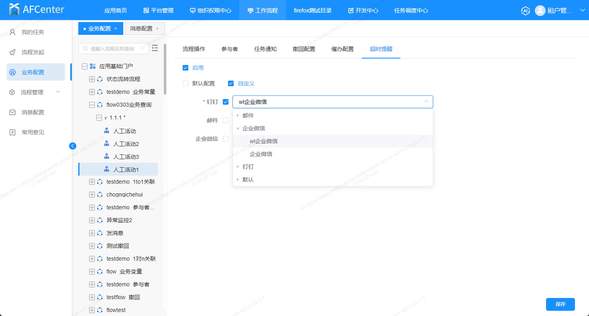
Task: Check the 默认配置 checkbox
Action: pos(185,83)
